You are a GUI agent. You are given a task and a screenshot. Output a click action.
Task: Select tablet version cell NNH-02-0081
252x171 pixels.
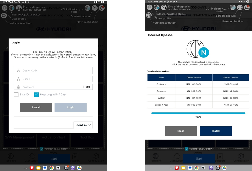194,84
